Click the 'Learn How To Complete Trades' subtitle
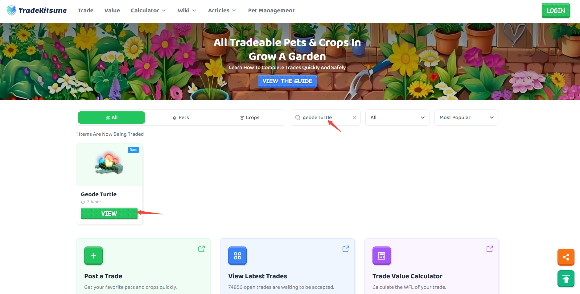The image size is (580, 294). point(287,68)
